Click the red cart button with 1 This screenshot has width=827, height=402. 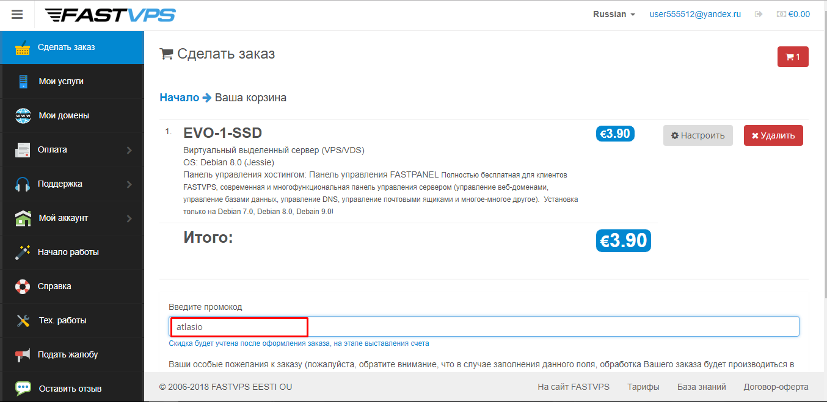tap(792, 57)
